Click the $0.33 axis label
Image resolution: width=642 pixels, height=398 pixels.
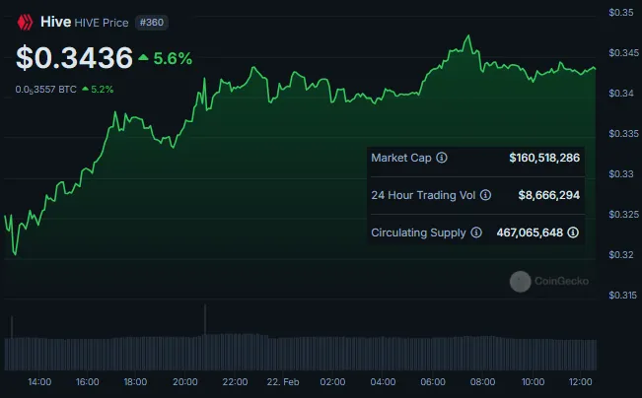coord(621,174)
